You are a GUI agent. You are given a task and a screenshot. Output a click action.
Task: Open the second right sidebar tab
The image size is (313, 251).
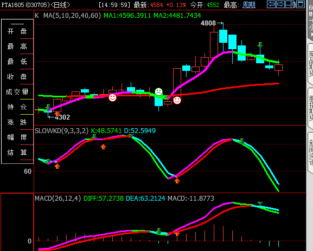pyautogui.click(x=310, y=109)
